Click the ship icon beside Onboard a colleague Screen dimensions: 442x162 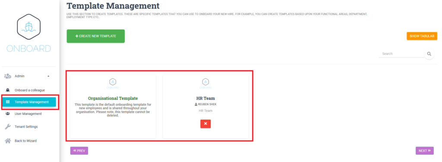pos(8,90)
